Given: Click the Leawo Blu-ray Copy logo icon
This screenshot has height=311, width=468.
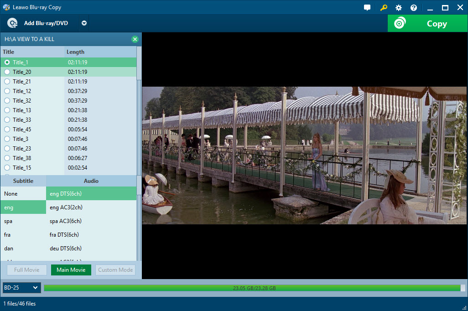Looking at the screenshot, I should [5, 7].
